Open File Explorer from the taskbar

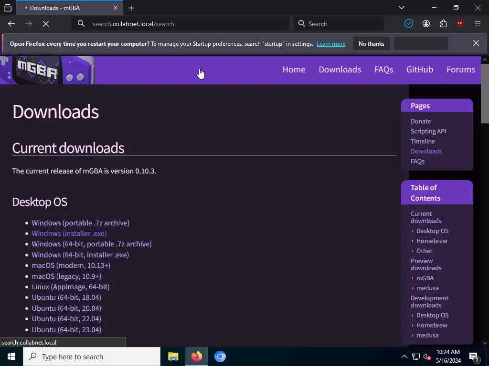pos(173,356)
